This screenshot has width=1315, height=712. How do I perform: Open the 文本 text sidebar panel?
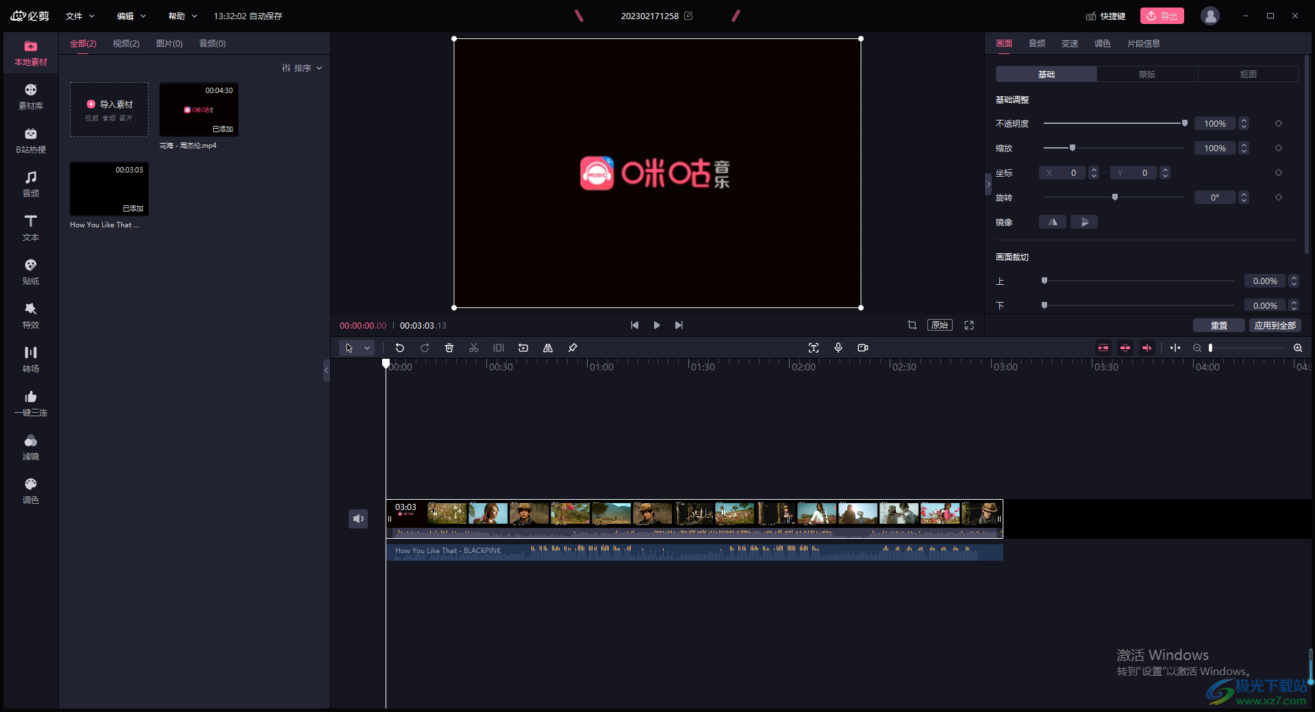(31, 229)
